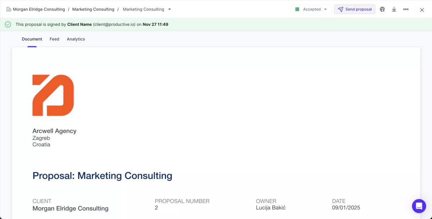432x219 pixels.
Task: Click the Proposal: Marketing Consulting heading
Action: click(x=102, y=176)
